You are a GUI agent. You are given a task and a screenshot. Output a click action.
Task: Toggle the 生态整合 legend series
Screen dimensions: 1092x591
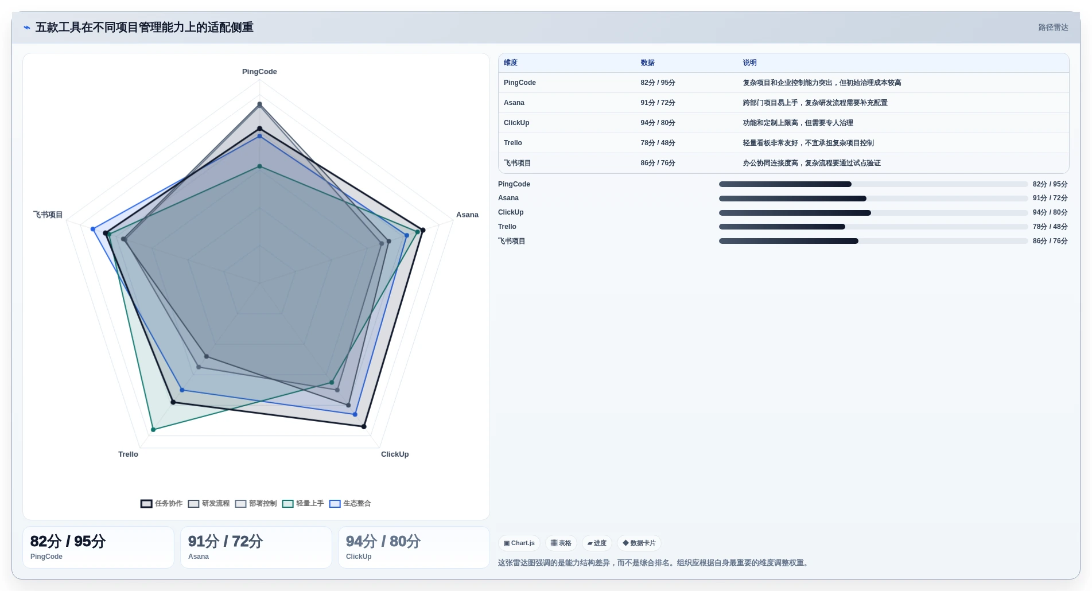[350, 503]
